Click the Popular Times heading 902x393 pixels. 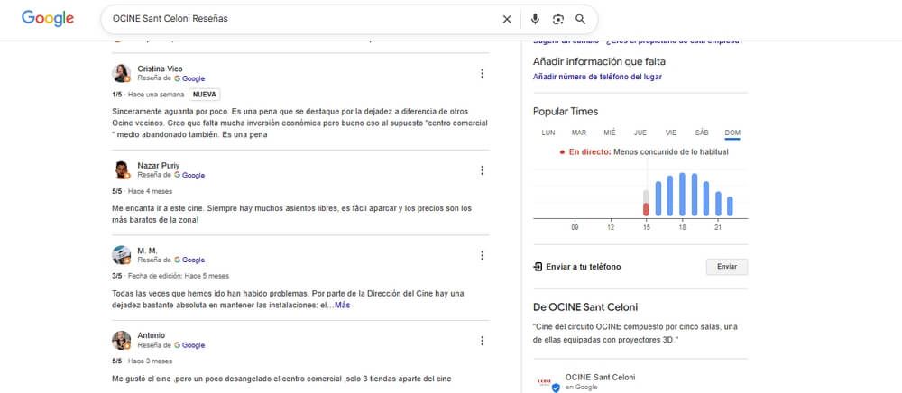(566, 112)
